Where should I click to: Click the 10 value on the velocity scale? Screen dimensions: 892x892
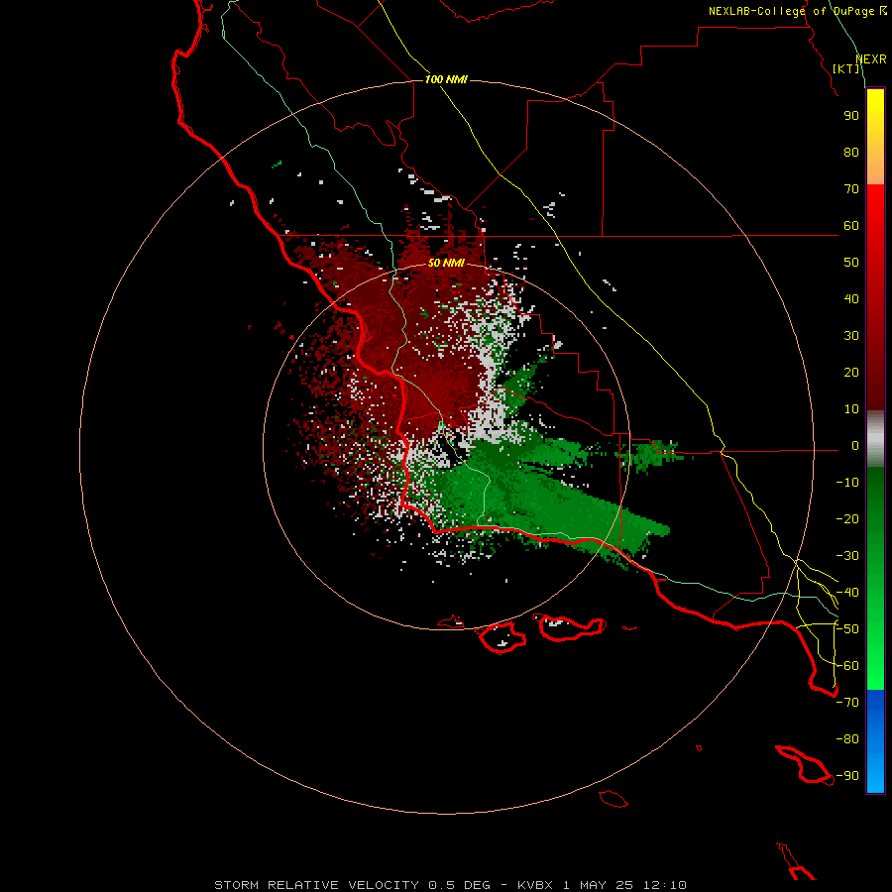point(851,409)
